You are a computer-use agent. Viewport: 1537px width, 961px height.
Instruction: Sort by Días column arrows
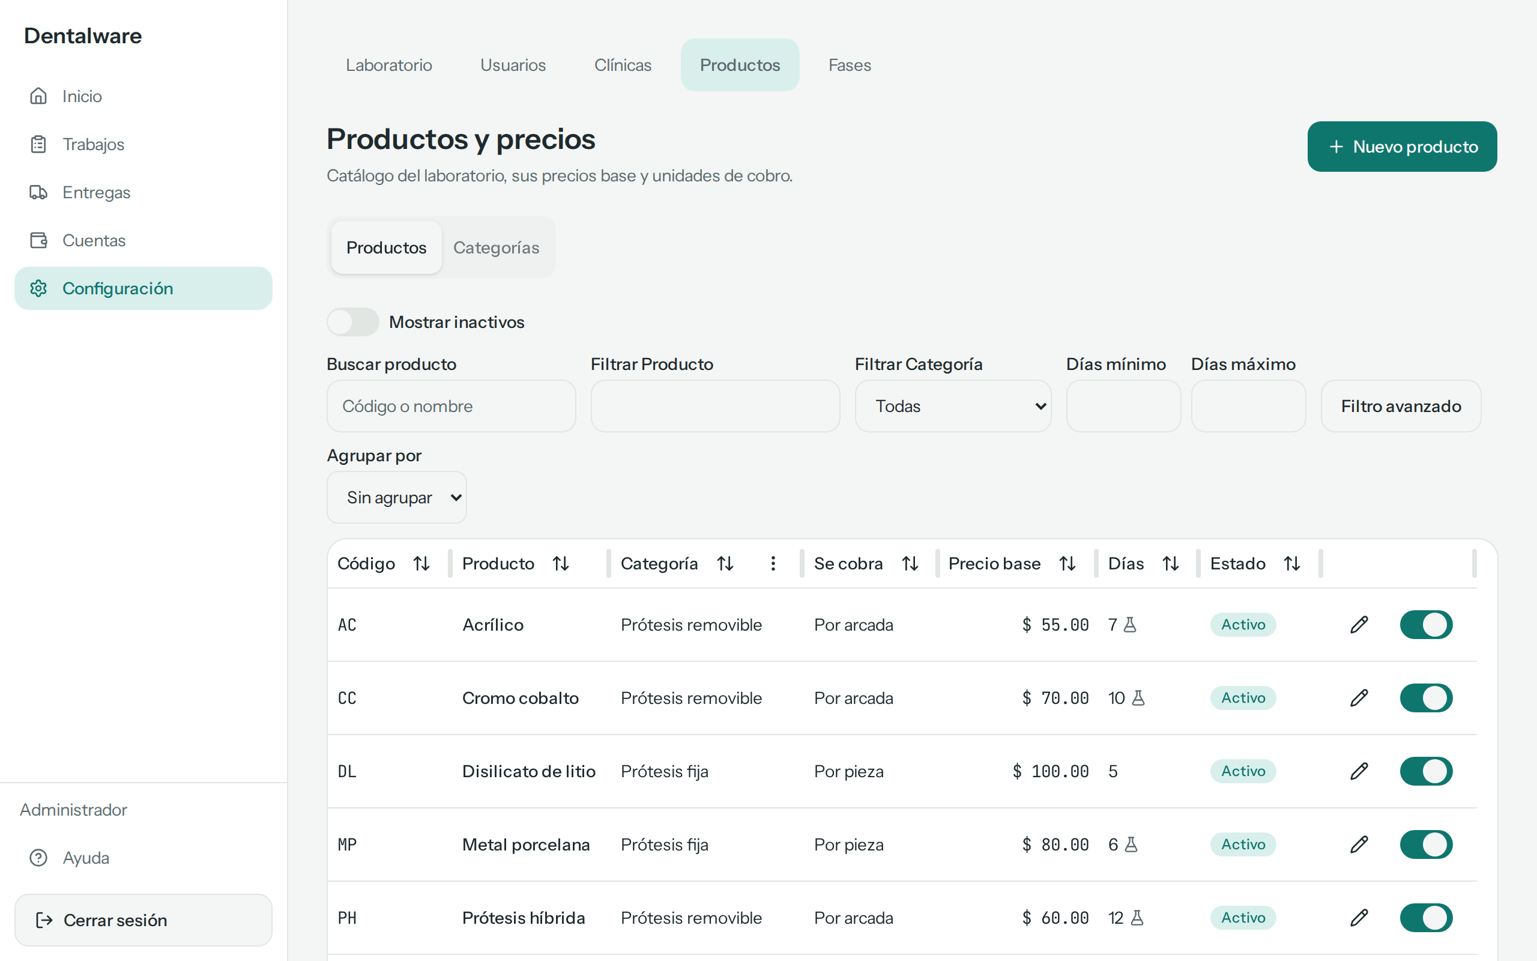[x=1171, y=563]
